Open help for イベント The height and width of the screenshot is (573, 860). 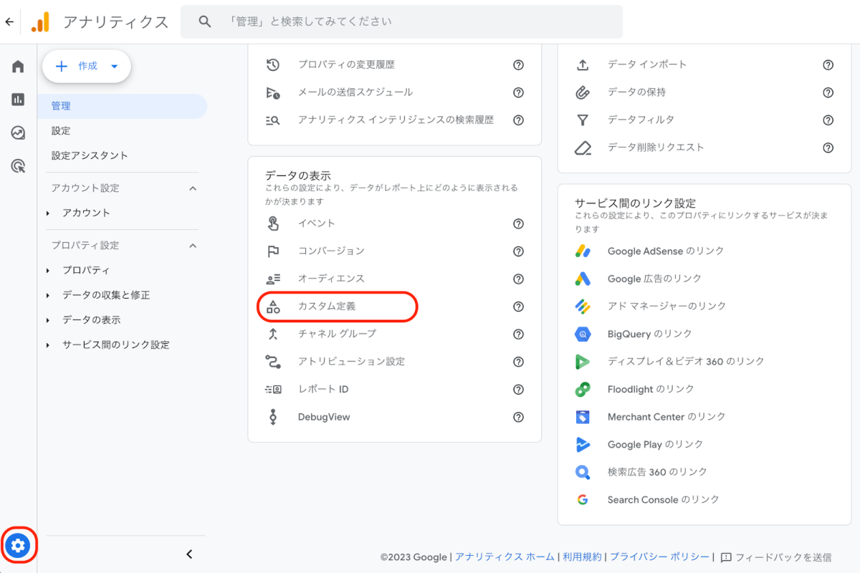coord(518,223)
